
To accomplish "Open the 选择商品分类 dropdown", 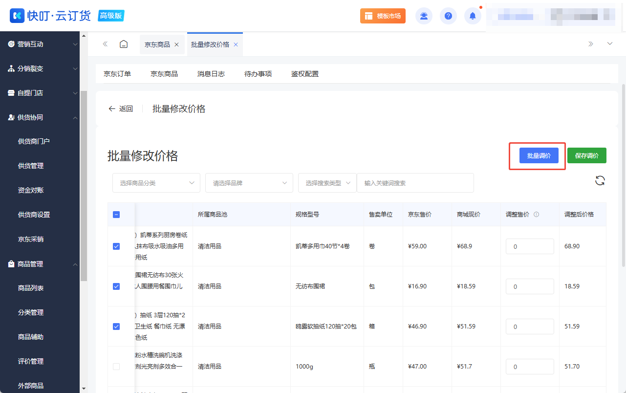I will 156,183.
